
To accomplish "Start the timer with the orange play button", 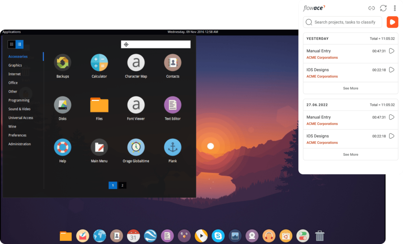I will [392, 22].
